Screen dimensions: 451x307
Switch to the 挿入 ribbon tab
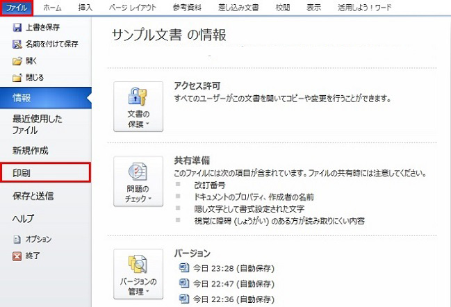(x=85, y=8)
